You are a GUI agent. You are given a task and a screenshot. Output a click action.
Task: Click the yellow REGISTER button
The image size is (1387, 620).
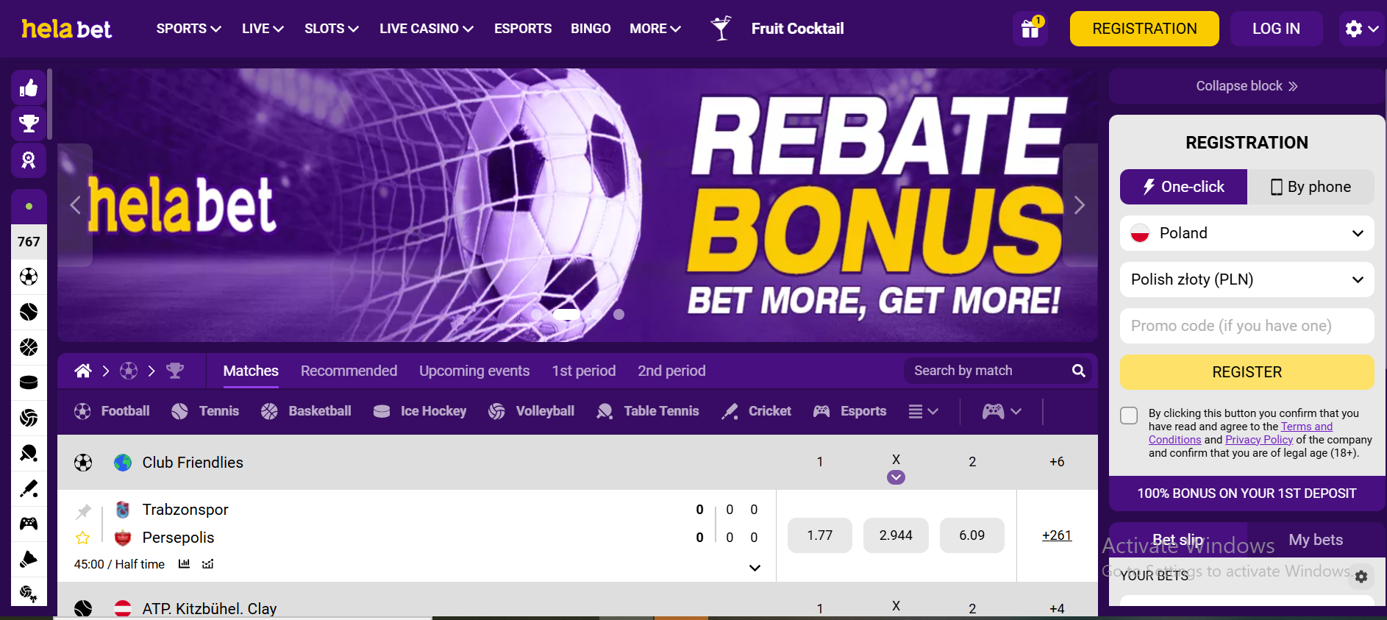coord(1247,372)
